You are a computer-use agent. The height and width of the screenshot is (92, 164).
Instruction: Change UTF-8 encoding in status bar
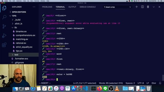(141, 83)
